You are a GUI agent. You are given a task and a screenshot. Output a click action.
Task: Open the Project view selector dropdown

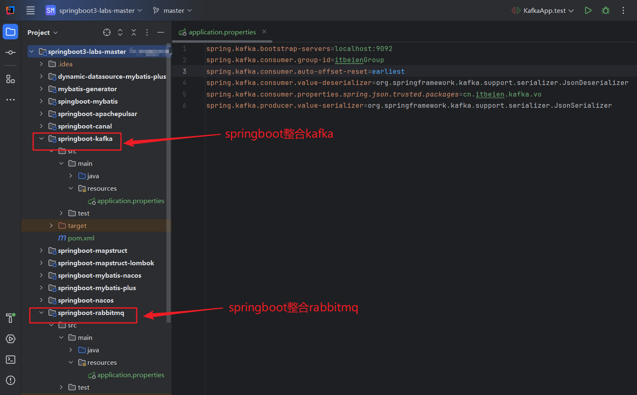tap(43, 32)
